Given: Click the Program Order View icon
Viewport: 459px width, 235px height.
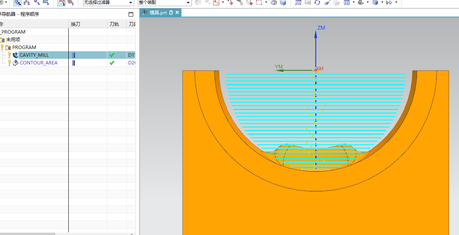Looking at the screenshot, I should coord(18,3).
